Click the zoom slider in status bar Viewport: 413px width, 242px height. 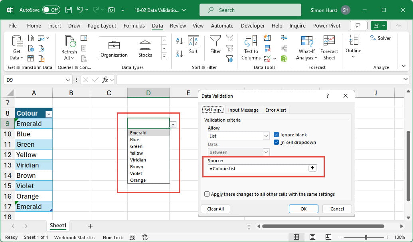[x=366, y=238]
